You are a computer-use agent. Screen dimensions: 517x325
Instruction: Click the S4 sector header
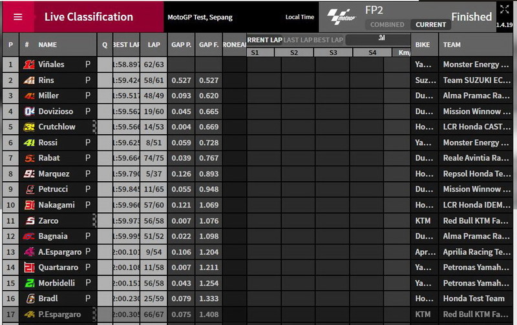372,53
